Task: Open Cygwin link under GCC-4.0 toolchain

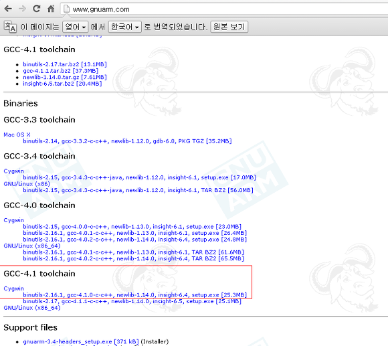Action: tap(14, 220)
